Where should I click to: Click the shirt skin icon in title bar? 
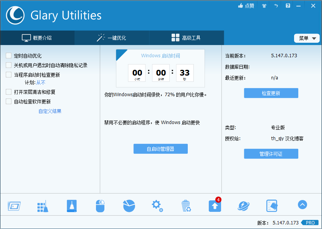coord(264,6)
